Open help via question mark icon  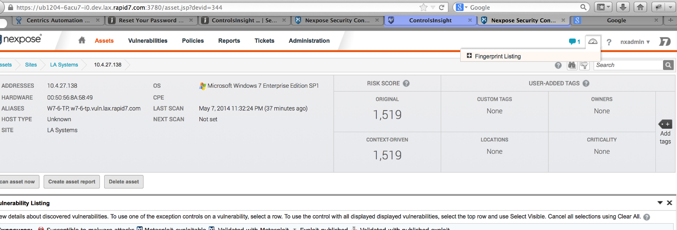point(609,42)
